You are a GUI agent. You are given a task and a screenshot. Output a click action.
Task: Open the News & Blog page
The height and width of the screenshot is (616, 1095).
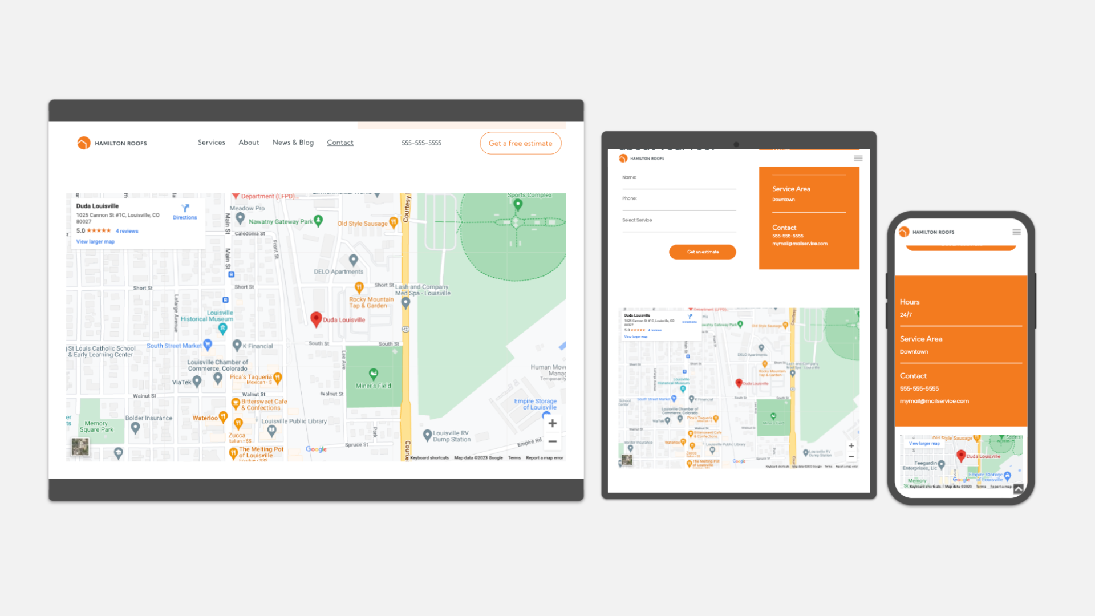tap(293, 143)
